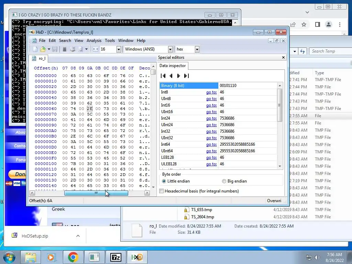Image resolution: width=352 pixels, height=264 pixels.
Task: Select TS_2604.tmp file in Explorer
Action: [x=202, y=217]
